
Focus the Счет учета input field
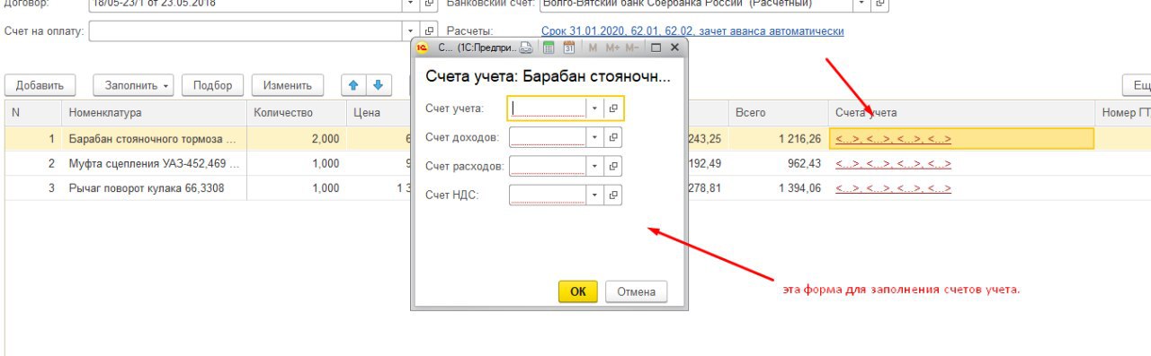coord(548,109)
